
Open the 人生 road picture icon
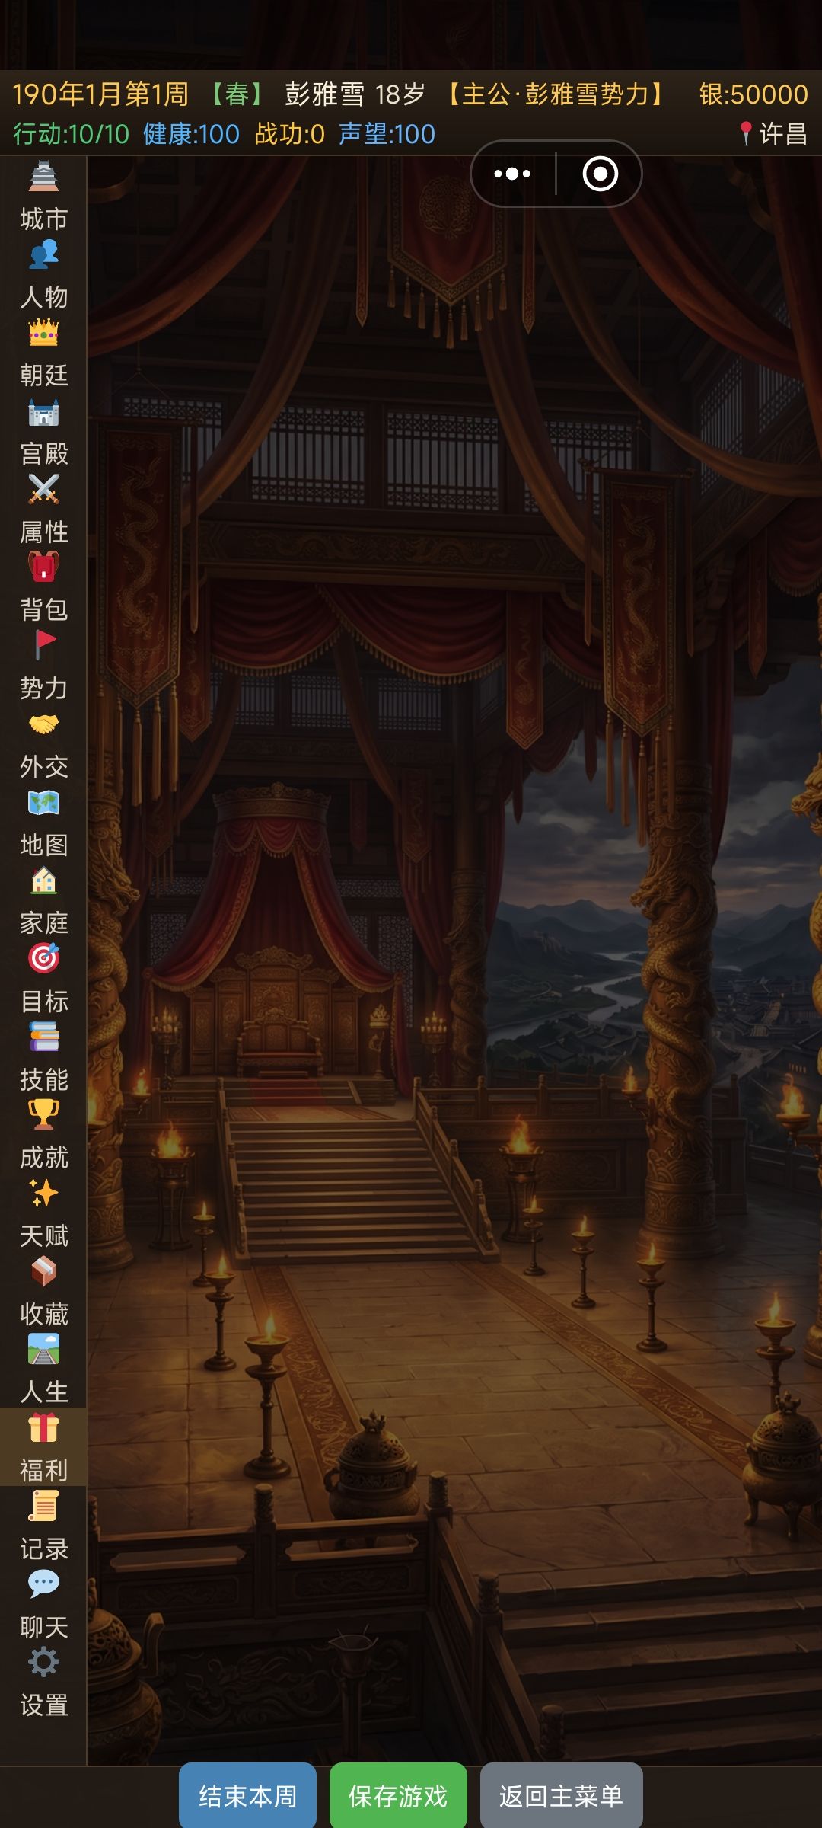[43, 1350]
